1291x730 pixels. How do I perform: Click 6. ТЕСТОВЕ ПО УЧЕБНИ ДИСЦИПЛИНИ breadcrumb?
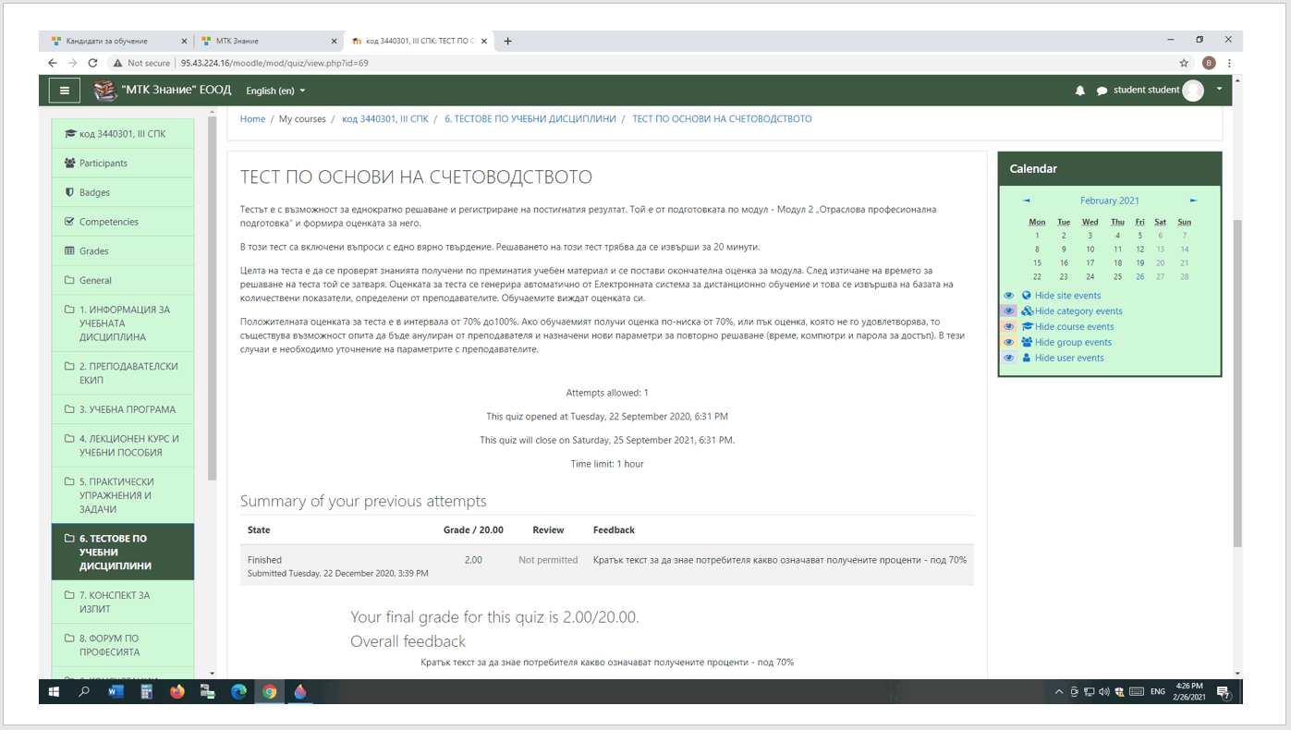(x=530, y=119)
